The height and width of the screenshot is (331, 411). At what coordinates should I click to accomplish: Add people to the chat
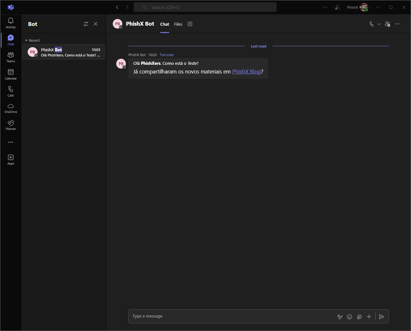pos(388,24)
